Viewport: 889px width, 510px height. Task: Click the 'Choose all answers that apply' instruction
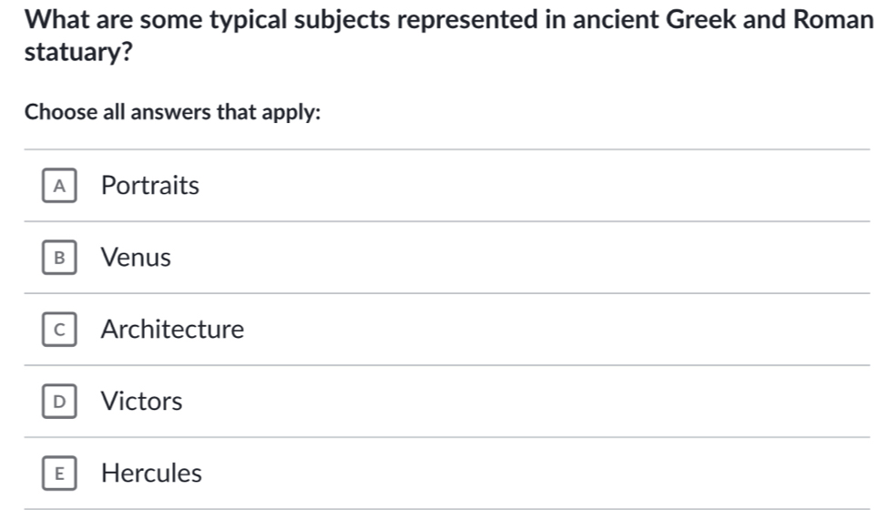tap(172, 114)
